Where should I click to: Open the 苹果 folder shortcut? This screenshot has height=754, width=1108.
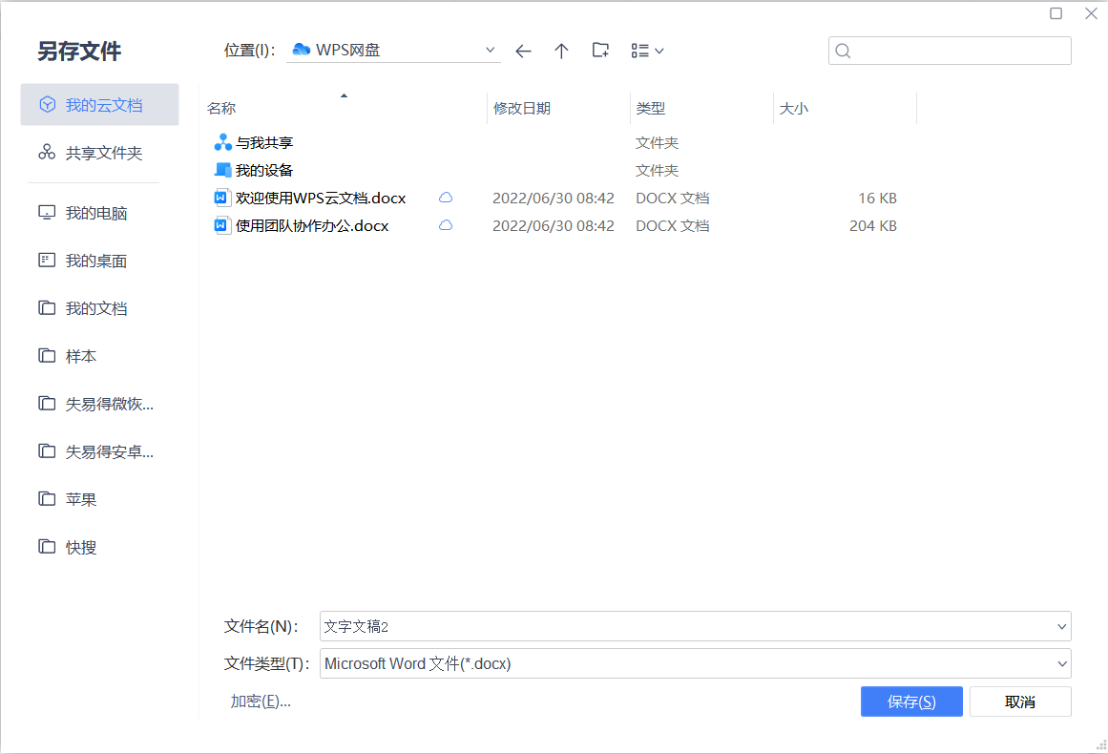click(x=99, y=499)
